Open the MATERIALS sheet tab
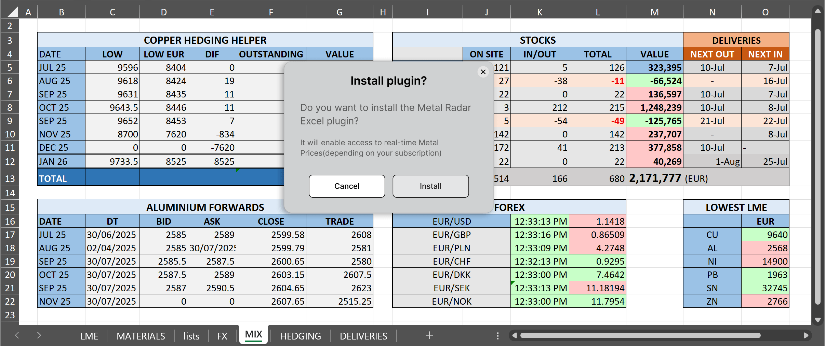The height and width of the screenshot is (346, 825). point(141,335)
